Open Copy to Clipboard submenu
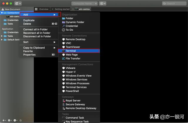This screenshot has width=188, height=123. pos(39,48)
